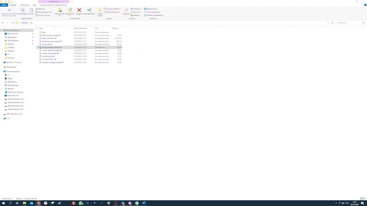Open the Поделиться (Share) ribbon tab
Image resolution: width=367 pixels, height=206 pixels.
pos(25,5)
